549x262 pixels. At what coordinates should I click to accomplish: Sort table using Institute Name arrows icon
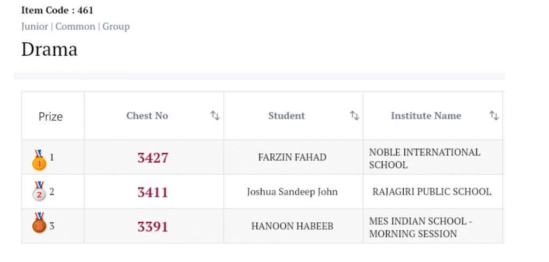tap(494, 116)
